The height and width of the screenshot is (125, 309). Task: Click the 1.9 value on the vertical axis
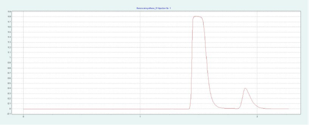[x=9, y=11]
